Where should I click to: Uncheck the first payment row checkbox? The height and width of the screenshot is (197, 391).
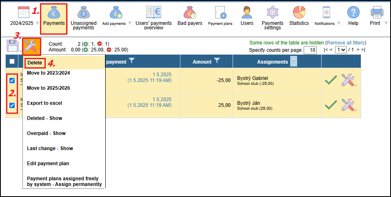pyautogui.click(x=12, y=80)
